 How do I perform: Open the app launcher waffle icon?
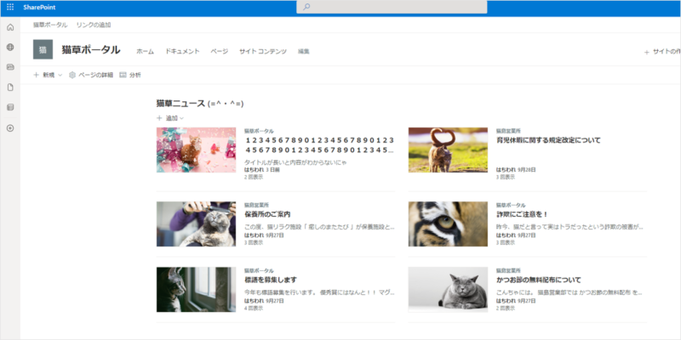coord(10,7)
